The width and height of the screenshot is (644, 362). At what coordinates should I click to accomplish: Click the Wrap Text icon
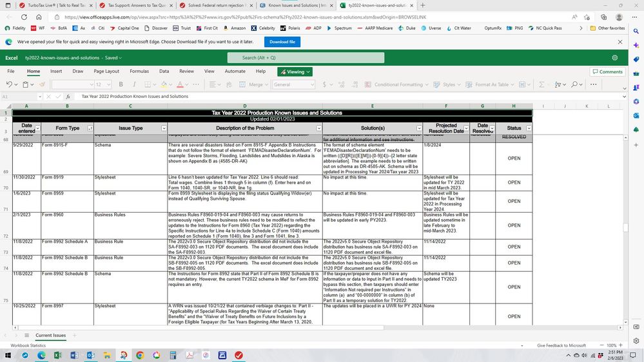229,84
